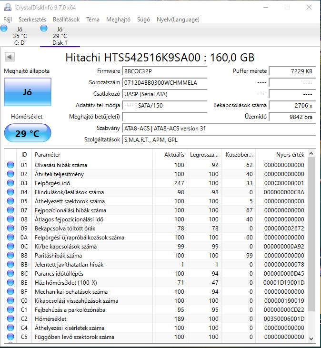Click the 29 °C temperature button
Screen dimensions: 321x348
coord(28,133)
